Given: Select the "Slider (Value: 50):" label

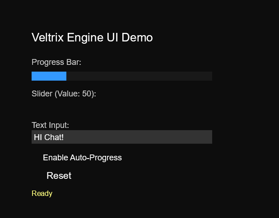Looking at the screenshot, I should pos(64,94).
